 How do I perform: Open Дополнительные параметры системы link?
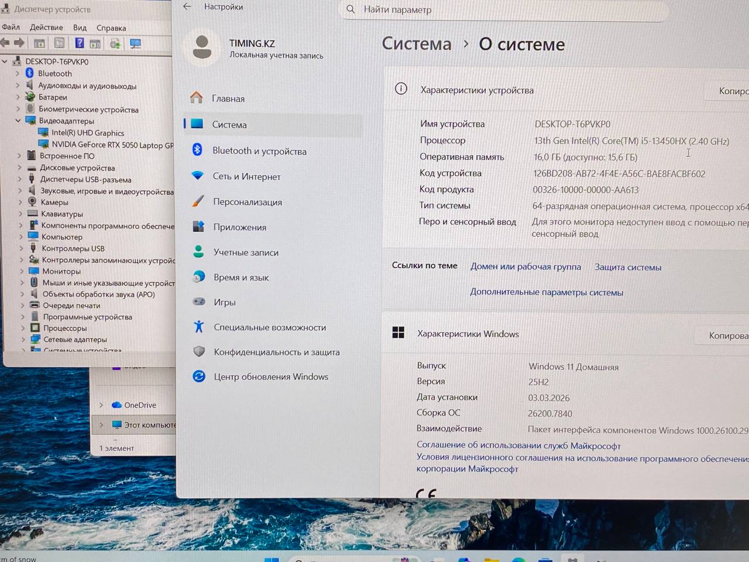point(547,292)
